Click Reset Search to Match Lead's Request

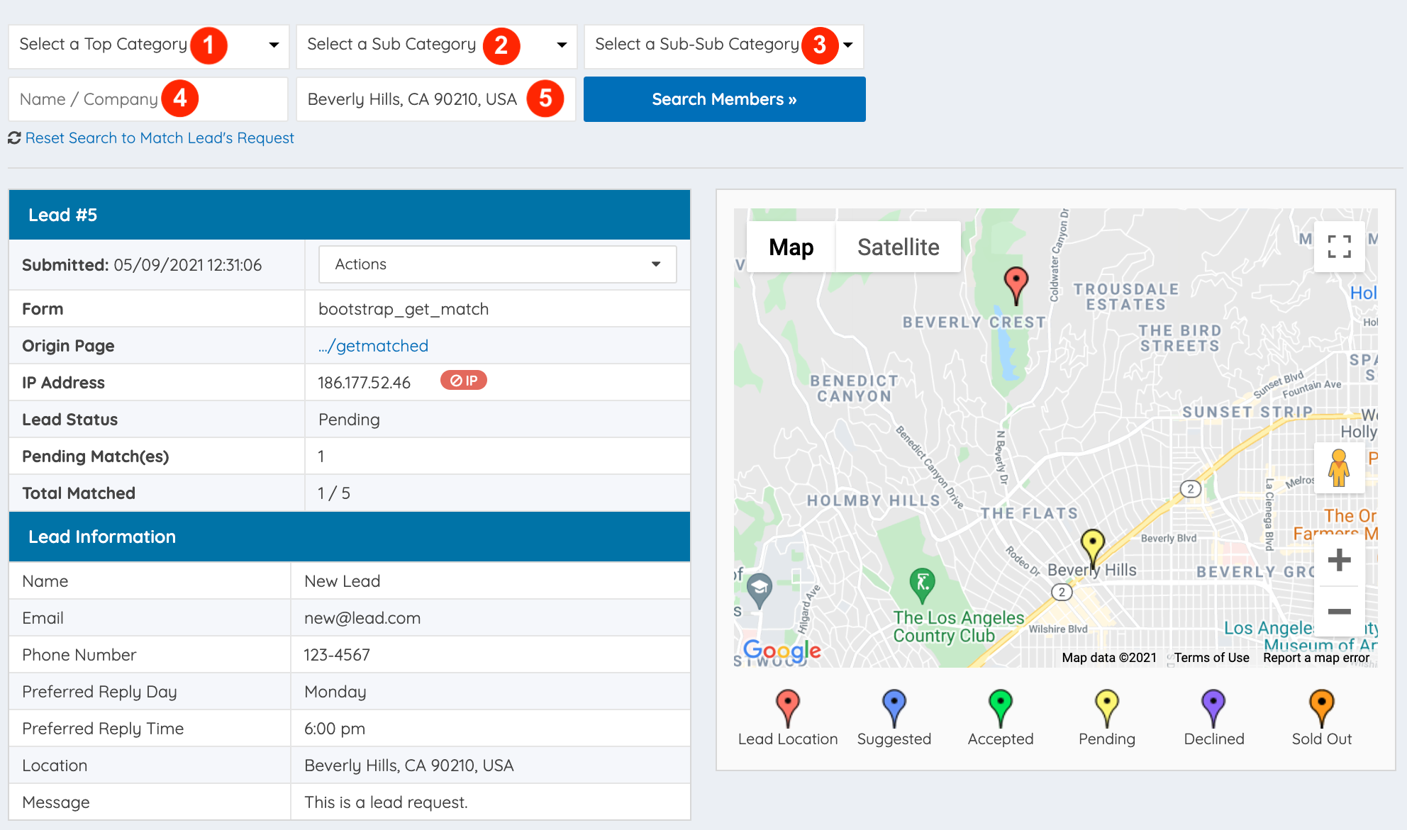pyautogui.click(x=160, y=138)
